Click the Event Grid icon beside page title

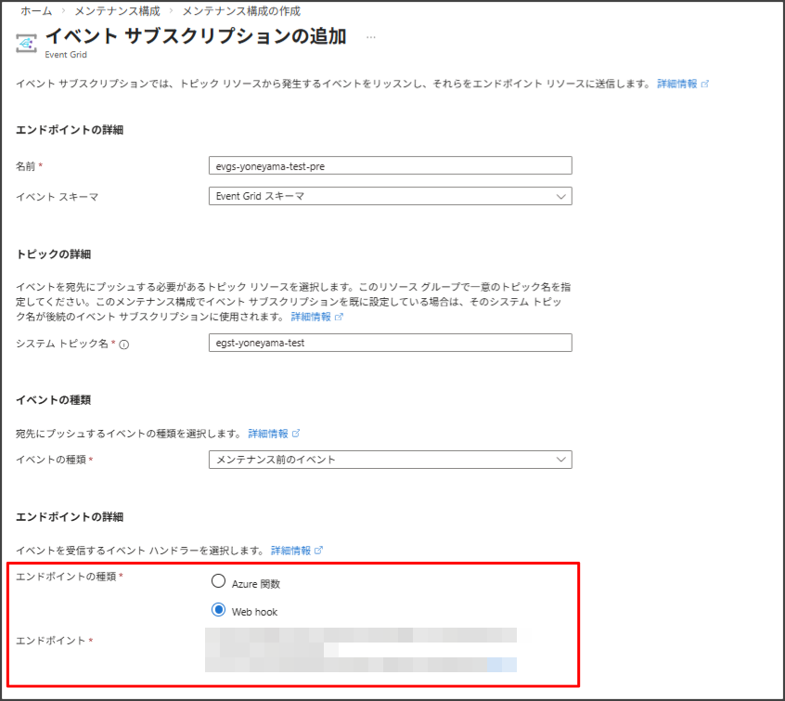tap(28, 43)
